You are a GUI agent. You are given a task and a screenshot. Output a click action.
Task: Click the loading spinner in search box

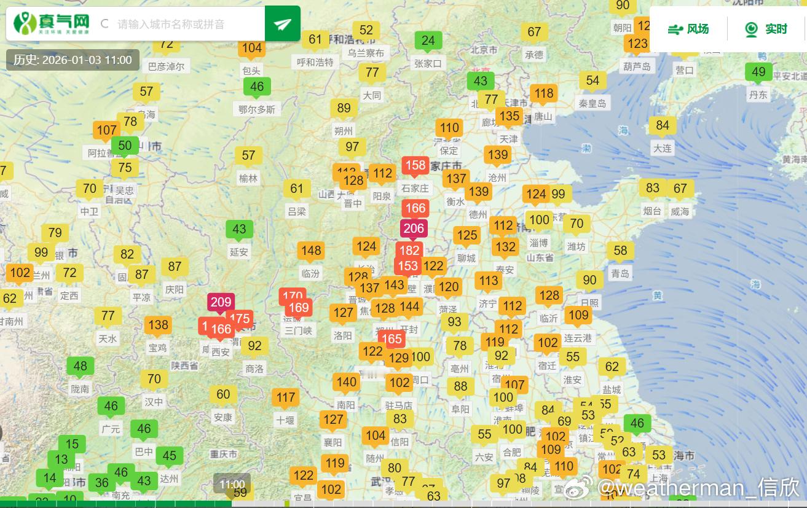tap(104, 24)
